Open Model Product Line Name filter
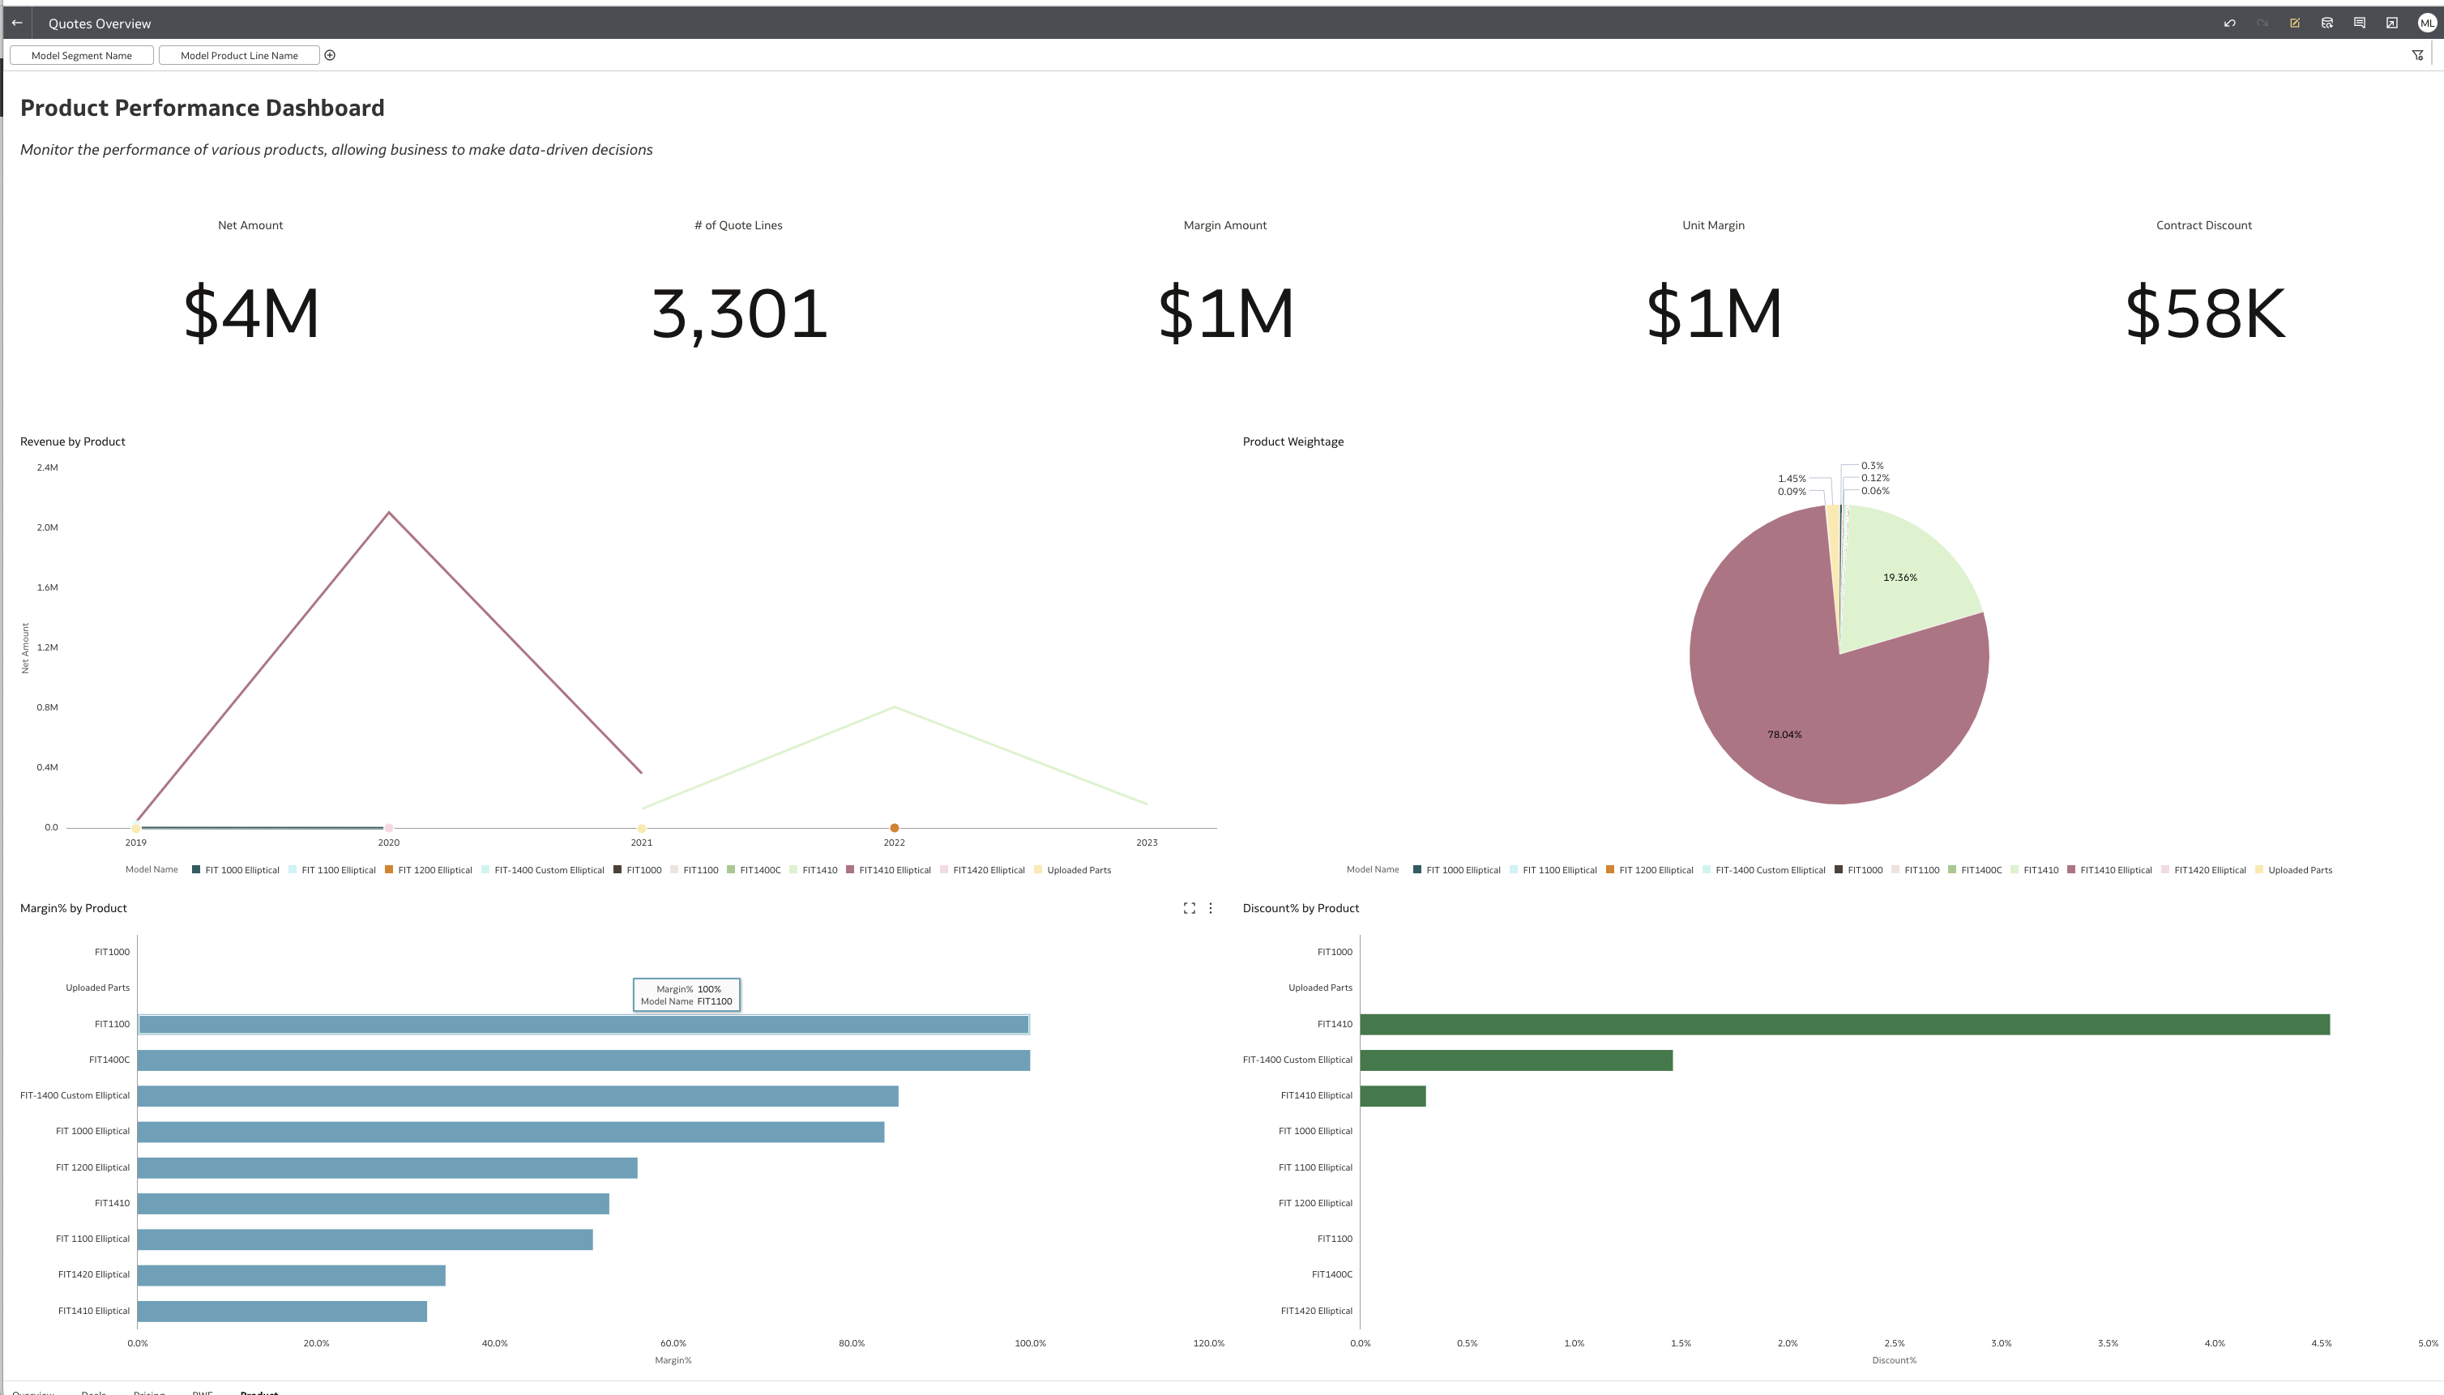2444x1395 pixels. 239,56
